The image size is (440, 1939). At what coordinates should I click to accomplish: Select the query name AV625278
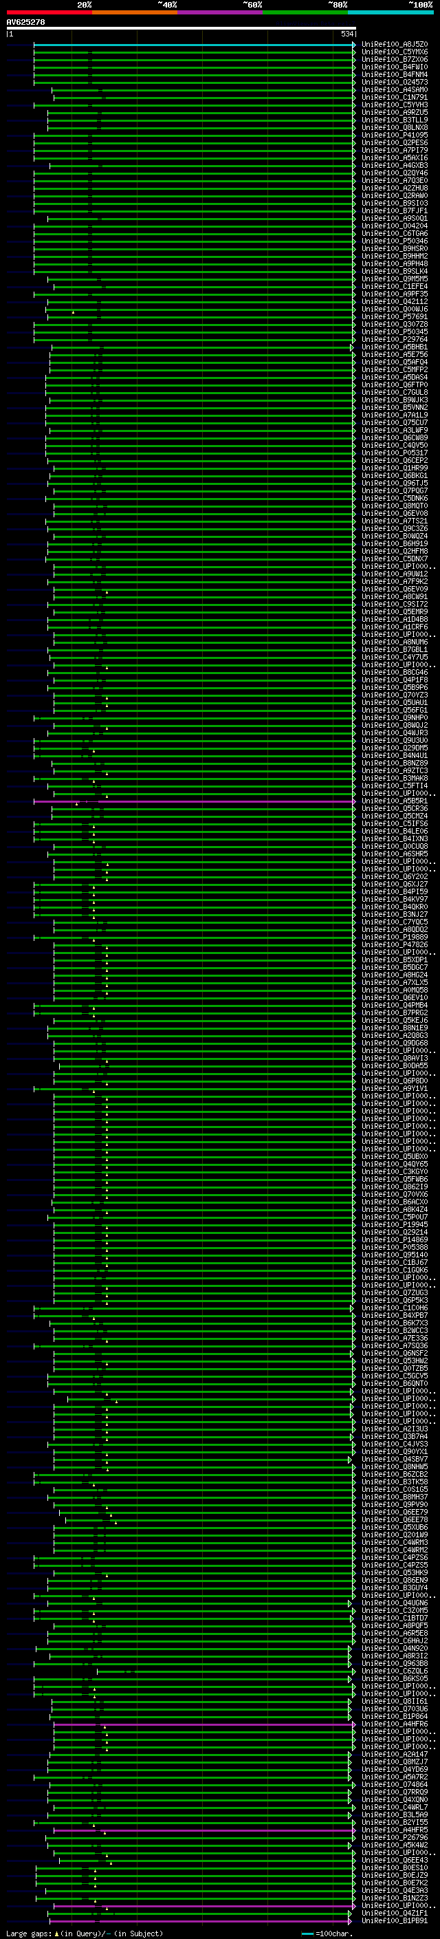pyautogui.click(x=25, y=22)
